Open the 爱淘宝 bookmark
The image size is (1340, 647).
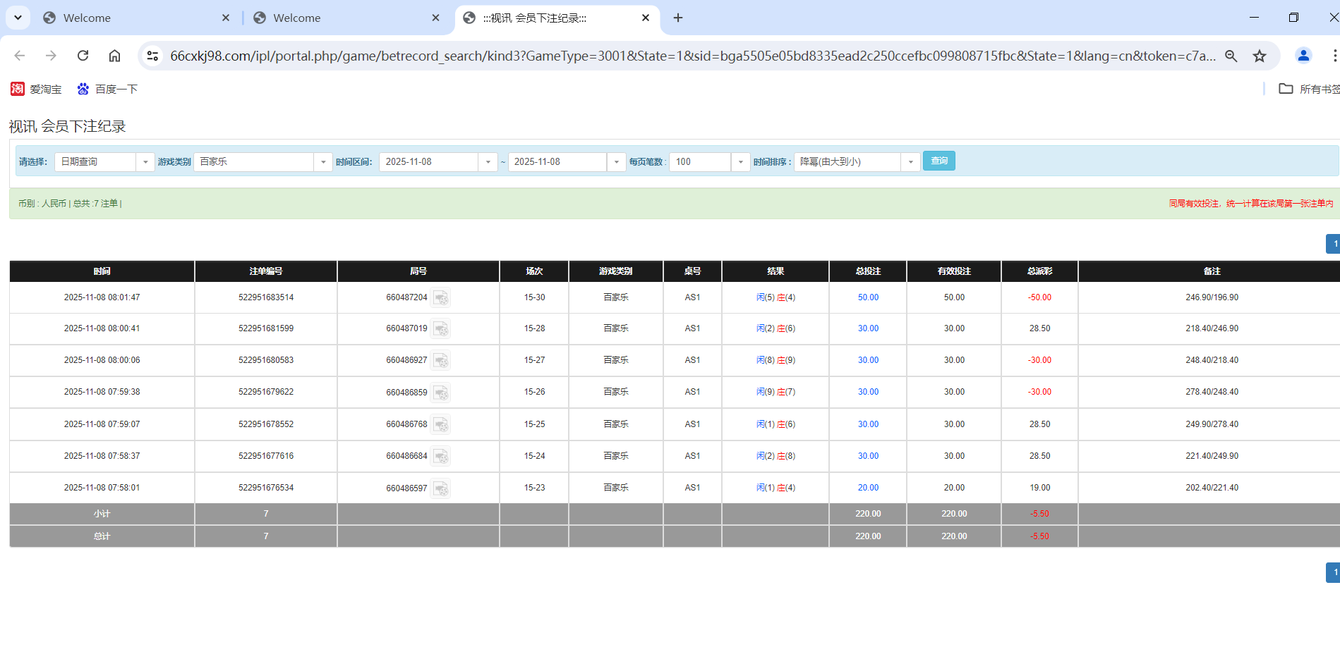tap(35, 89)
